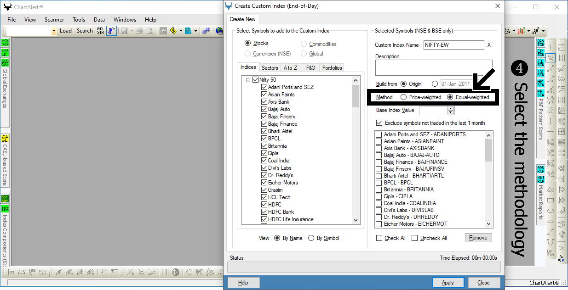Click the TI SCN scan icon
This screenshot has width=568, height=290.
click(x=540, y=63)
